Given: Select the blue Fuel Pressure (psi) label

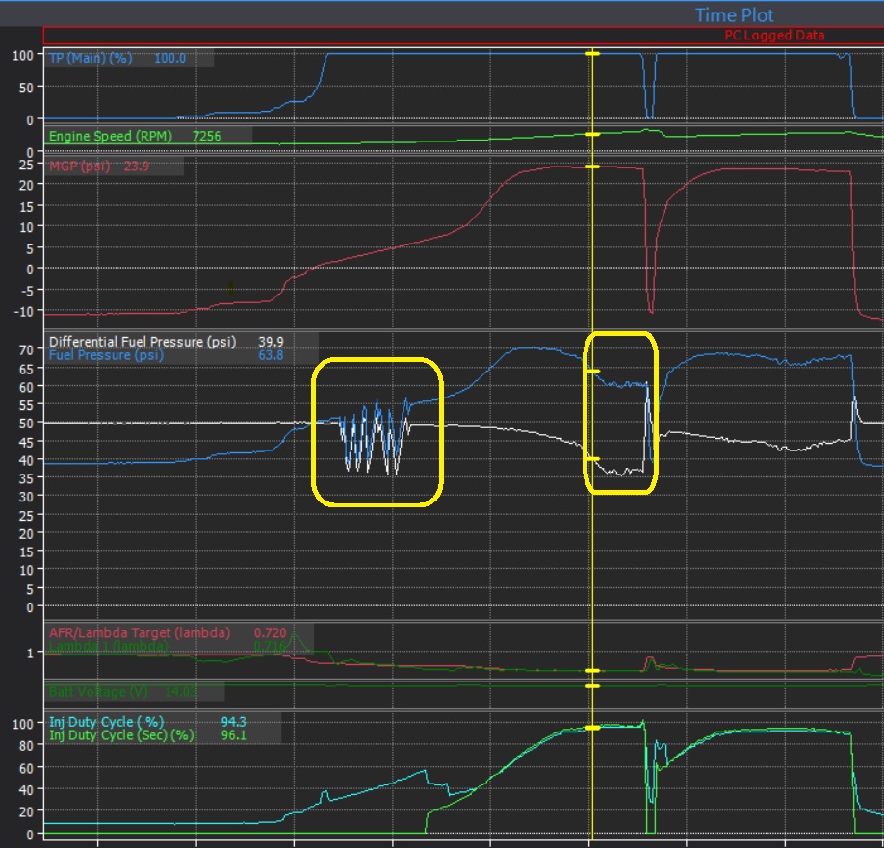Looking at the screenshot, I should coord(106,355).
